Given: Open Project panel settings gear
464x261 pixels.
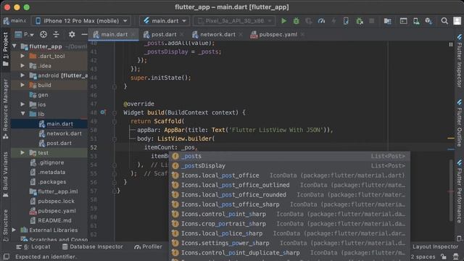Looking at the screenshot, I should [72, 34].
